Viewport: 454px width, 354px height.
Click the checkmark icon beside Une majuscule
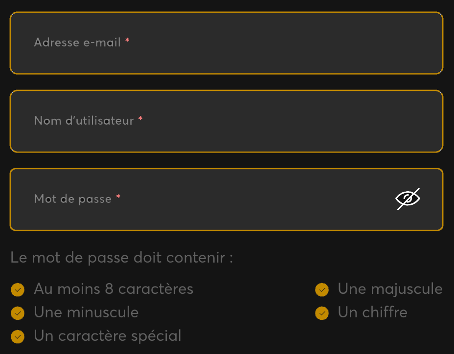tap(322, 290)
